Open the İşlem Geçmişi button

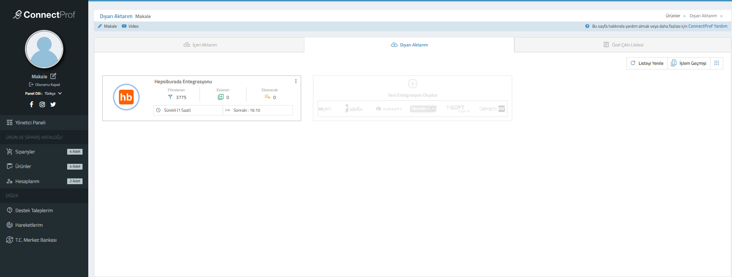[x=689, y=63]
